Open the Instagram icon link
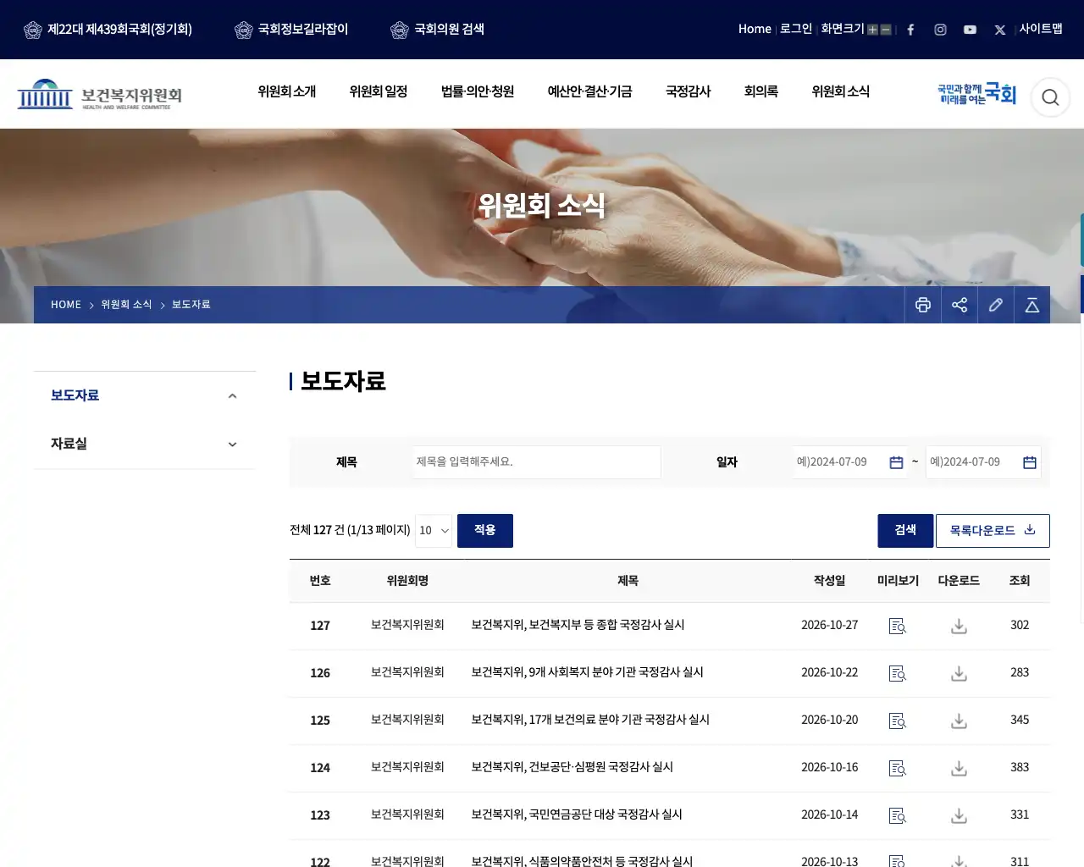Screen dimensions: 1084x867 [940, 30]
